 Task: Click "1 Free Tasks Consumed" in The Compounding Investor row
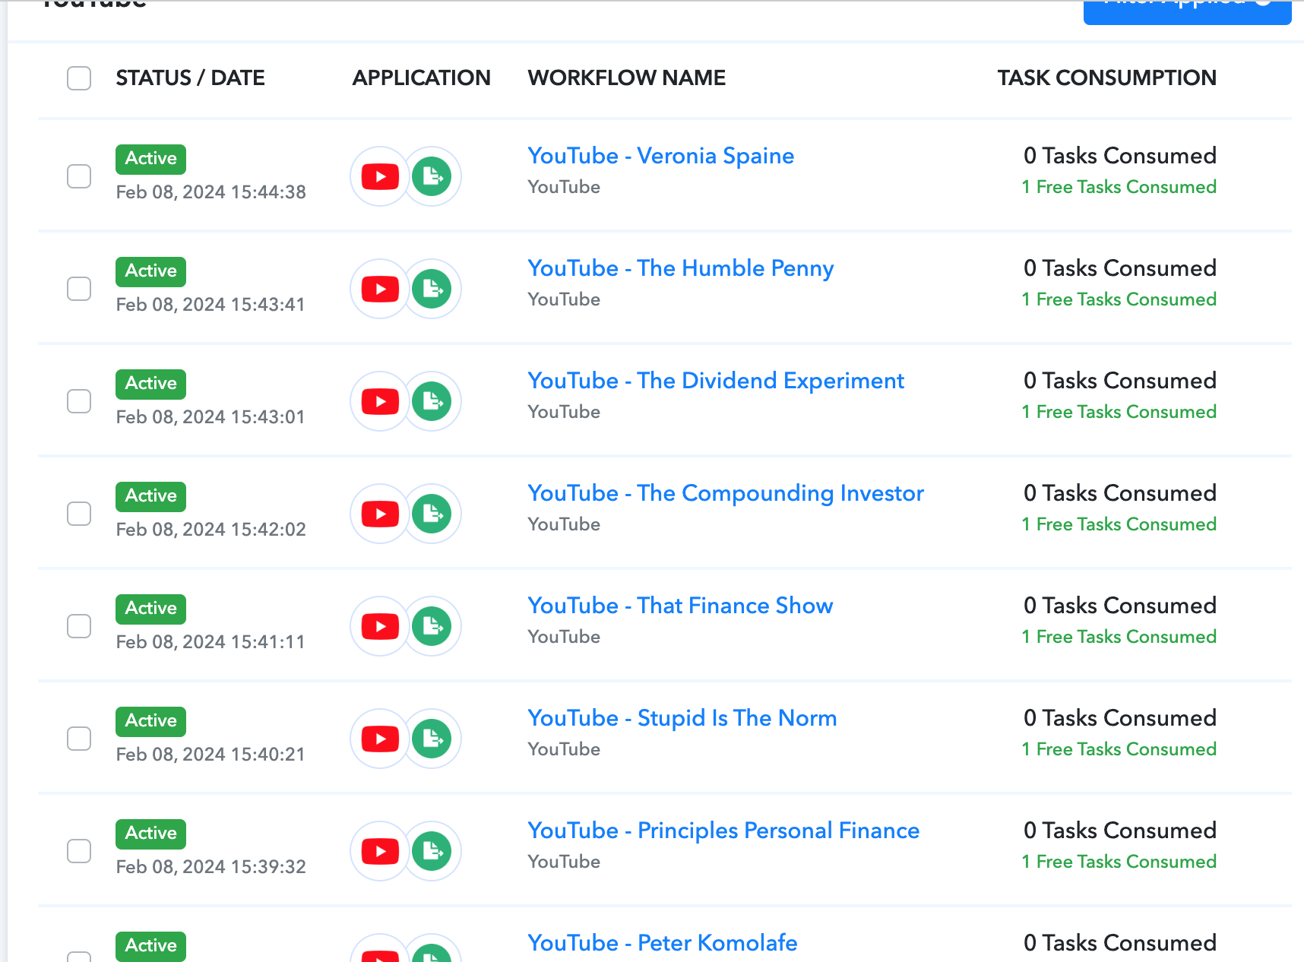pyautogui.click(x=1119, y=524)
